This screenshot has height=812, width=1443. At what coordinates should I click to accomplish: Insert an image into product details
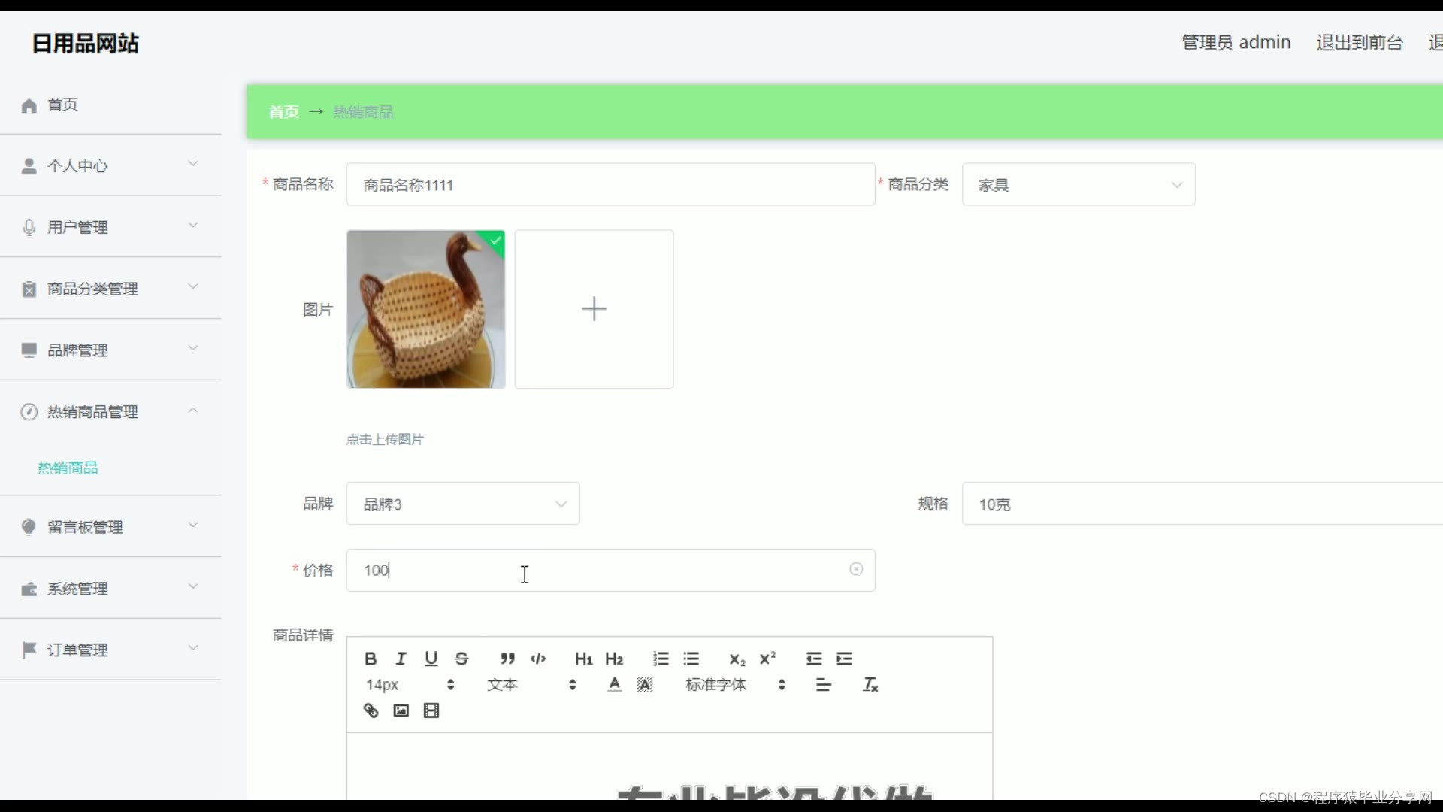coord(401,710)
